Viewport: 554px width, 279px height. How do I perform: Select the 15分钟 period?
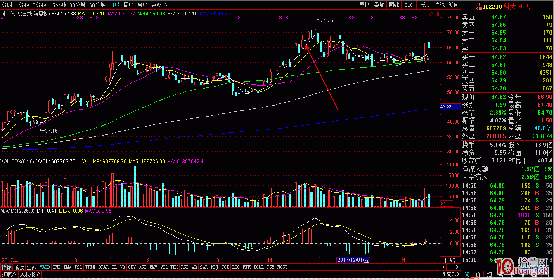[57, 5]
